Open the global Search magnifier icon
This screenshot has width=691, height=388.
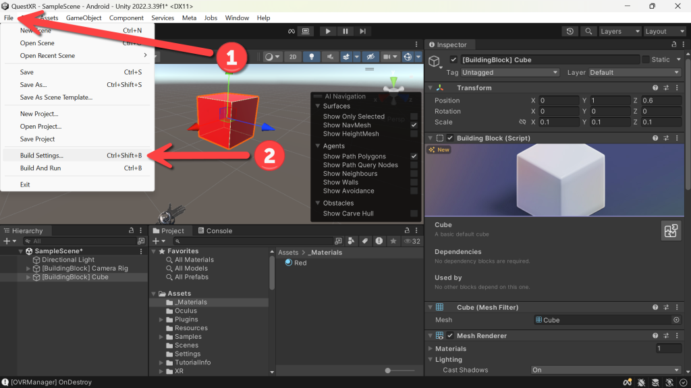[588, 31]
